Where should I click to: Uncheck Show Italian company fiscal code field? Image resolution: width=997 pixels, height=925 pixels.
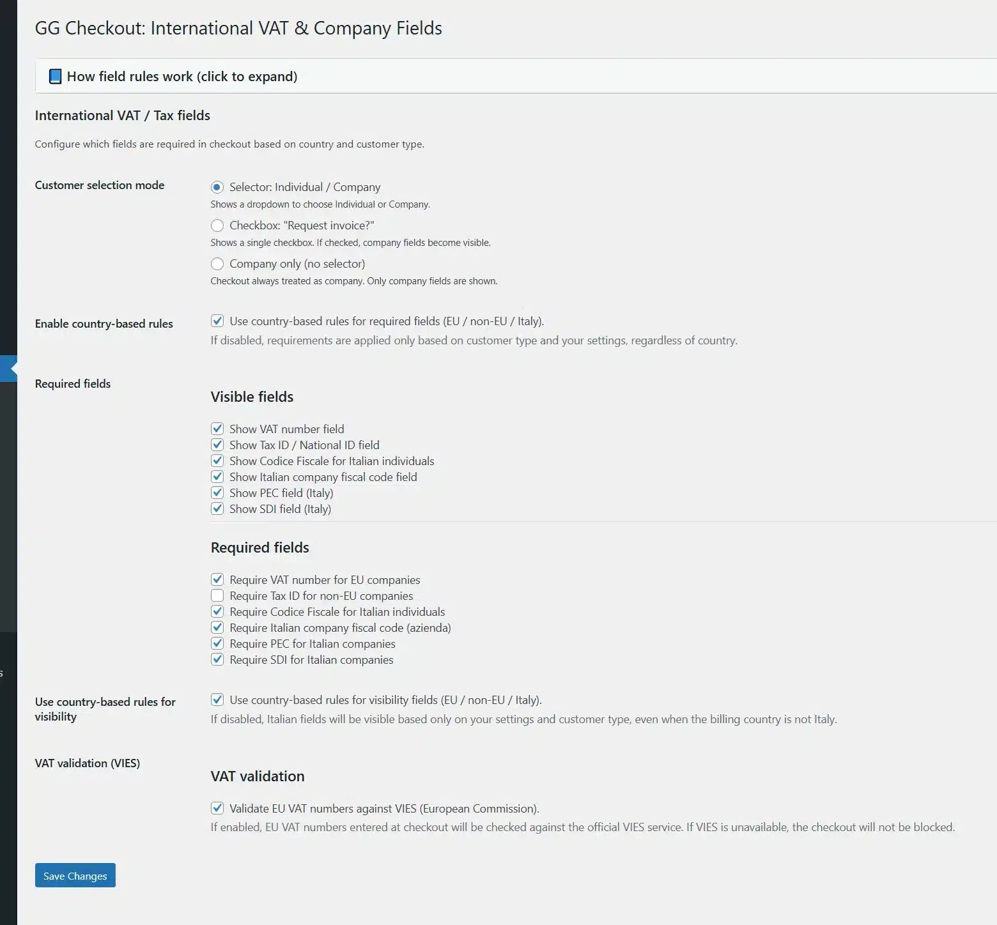[217, 477]
